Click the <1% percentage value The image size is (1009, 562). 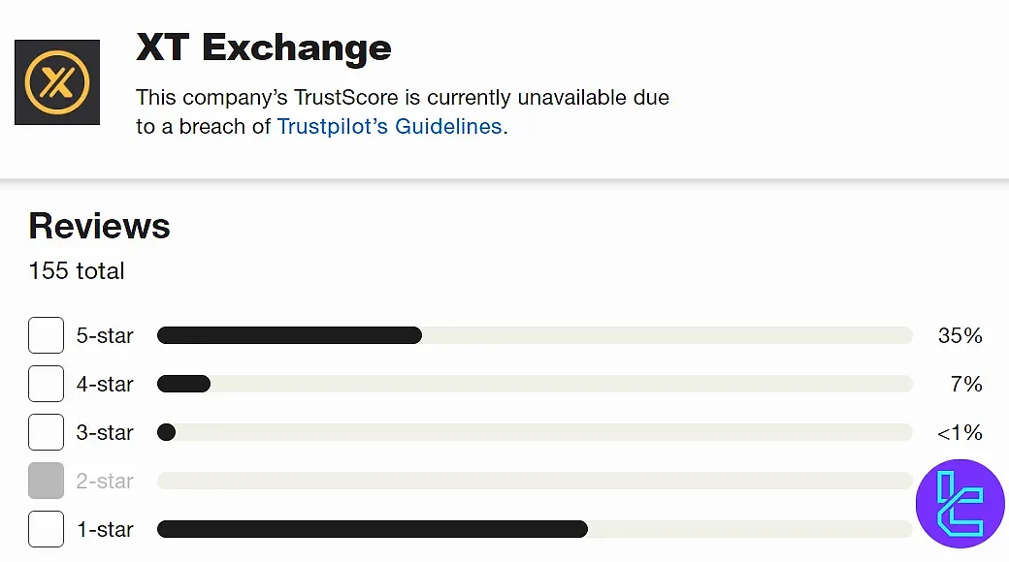pyautogui.click(x=960, y=433)
